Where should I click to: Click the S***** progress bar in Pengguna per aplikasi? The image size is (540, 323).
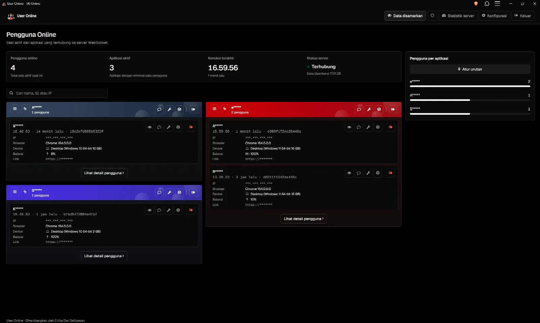pyautogui.click(x=470, y=114)
